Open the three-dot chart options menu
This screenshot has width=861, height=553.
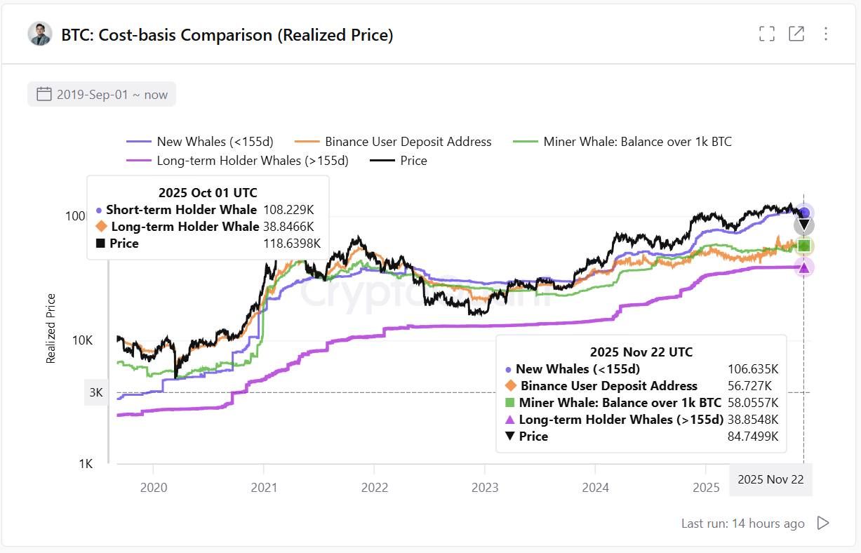[826, 33]
